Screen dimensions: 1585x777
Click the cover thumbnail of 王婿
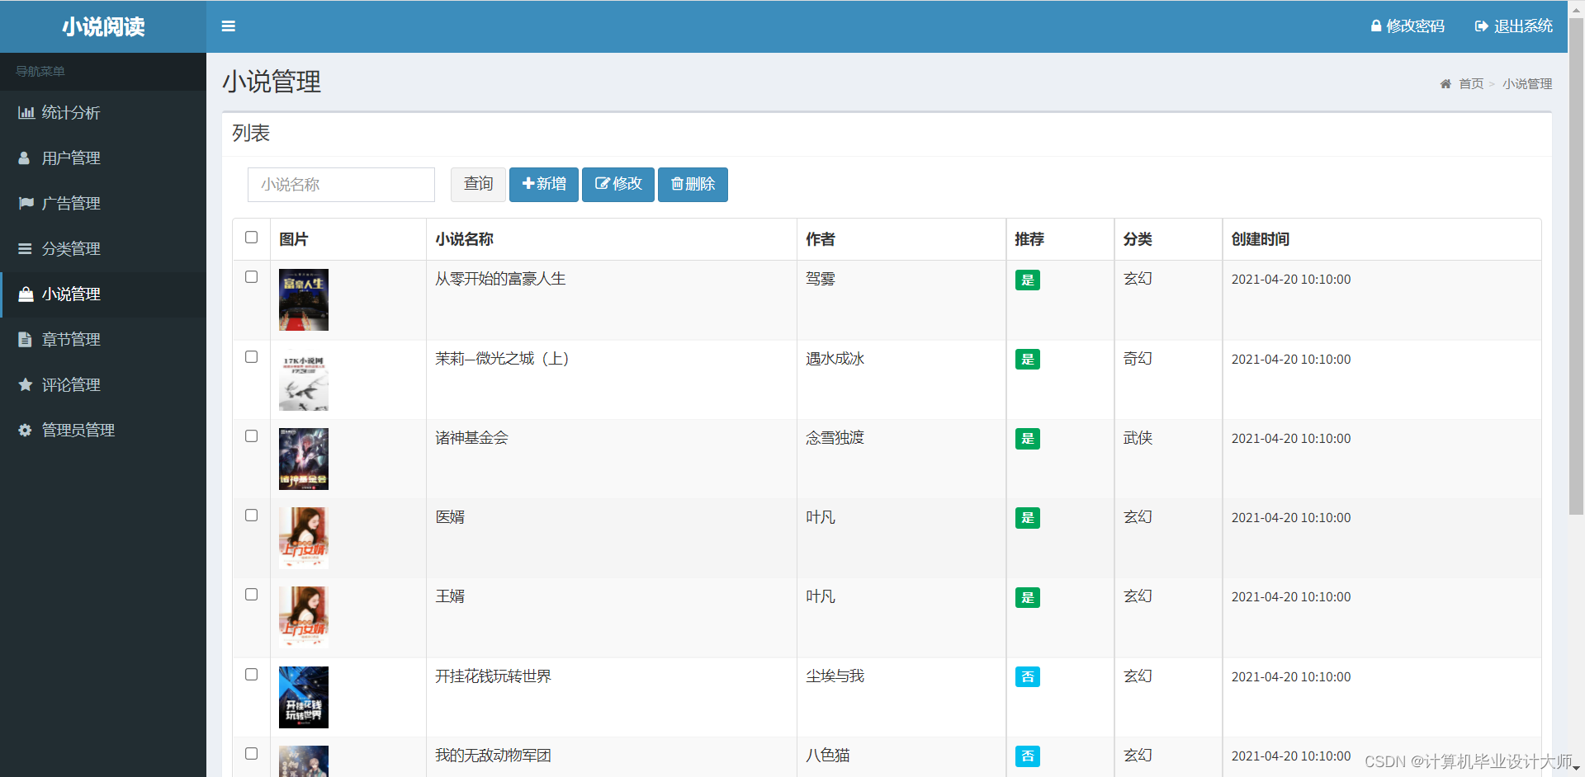[x=304, y=618]
